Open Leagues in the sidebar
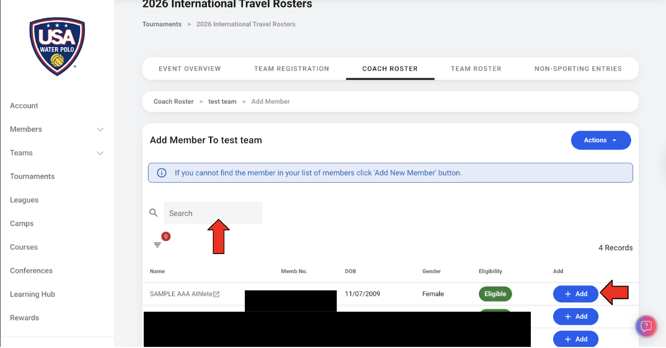 [24, 200]
